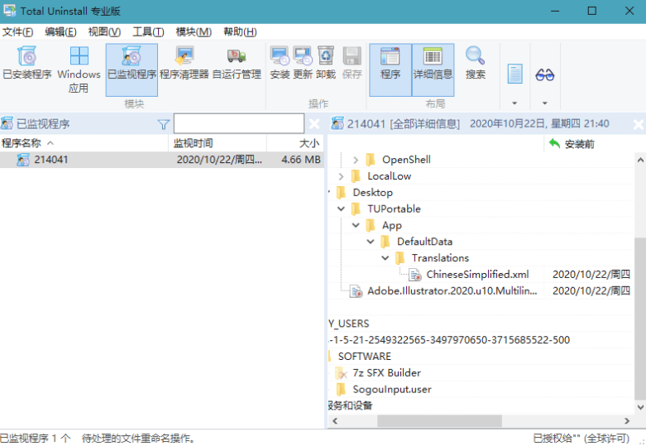The width and height of the screenshot is (646, 446).
Task: Expand the OpenShell folder
Action: point(356,160)
